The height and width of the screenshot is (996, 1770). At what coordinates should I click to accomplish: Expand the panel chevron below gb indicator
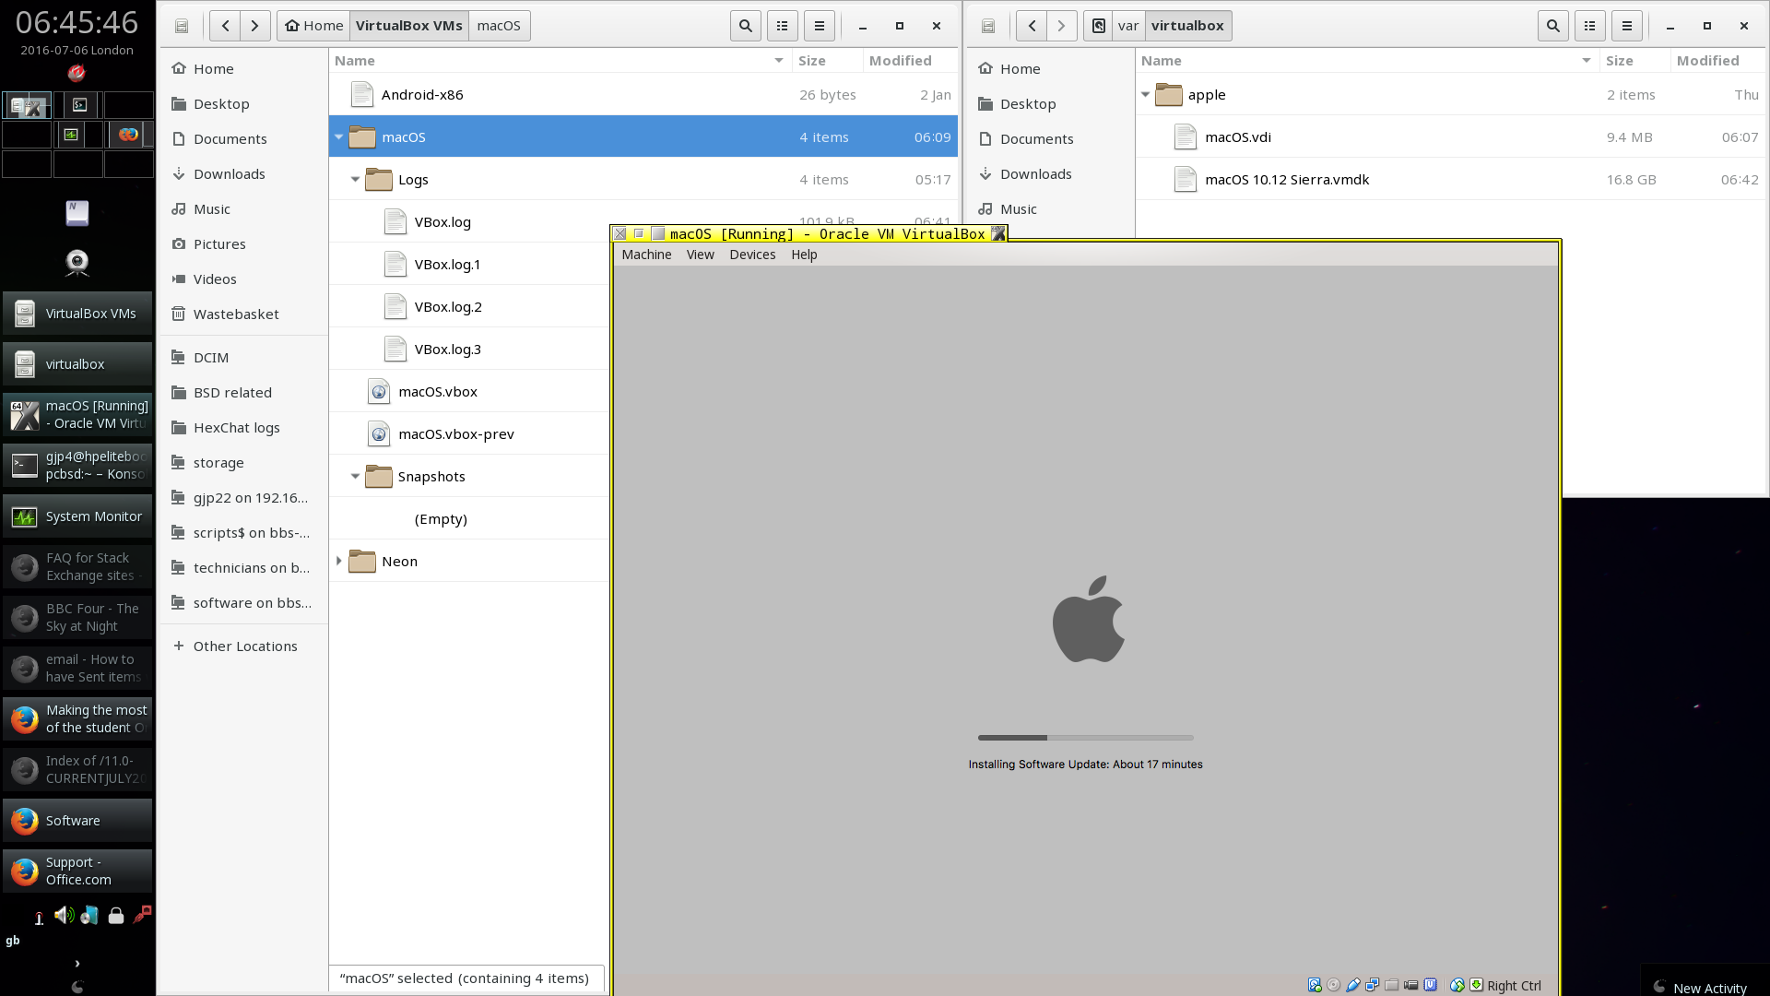[x=77, y=964]
